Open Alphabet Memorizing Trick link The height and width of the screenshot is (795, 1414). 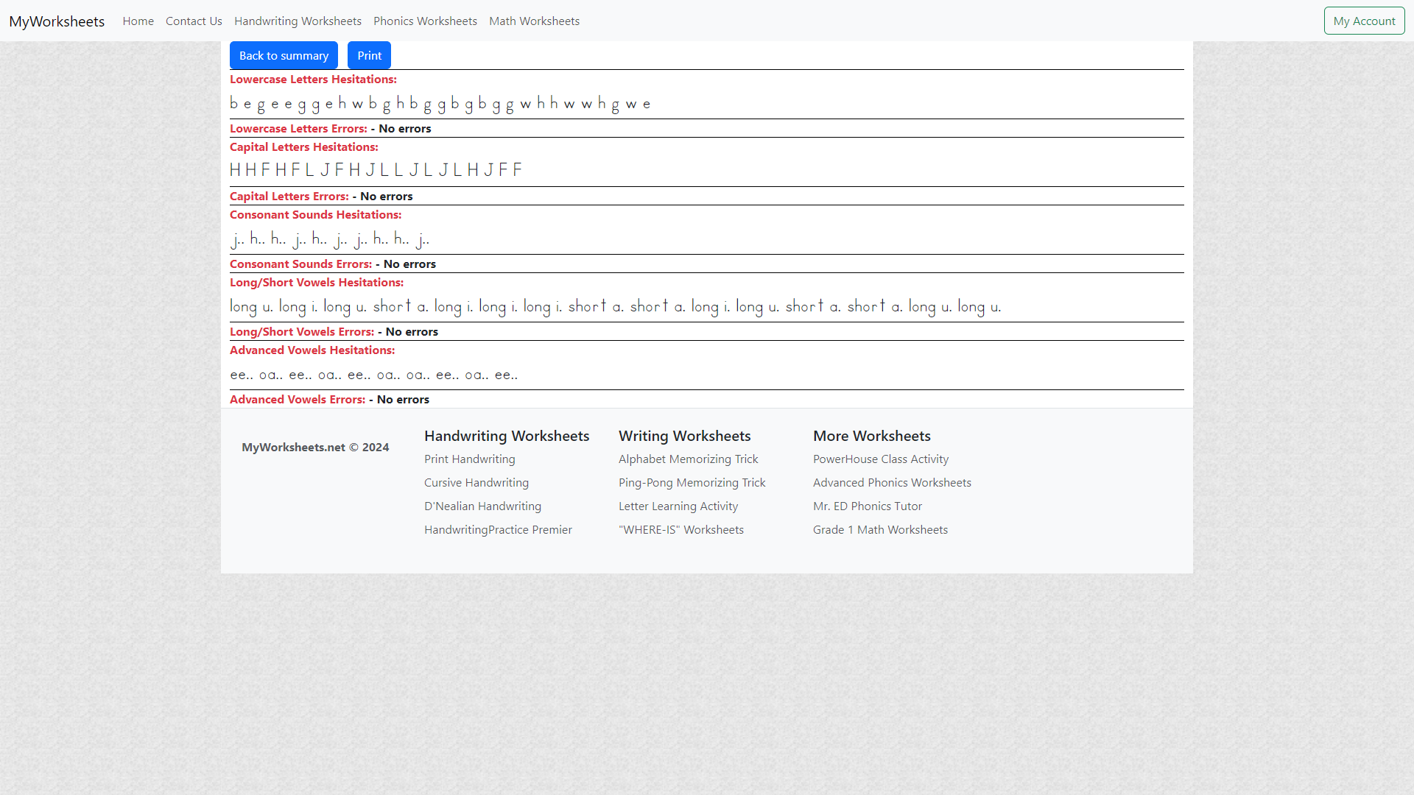point(688,459)
